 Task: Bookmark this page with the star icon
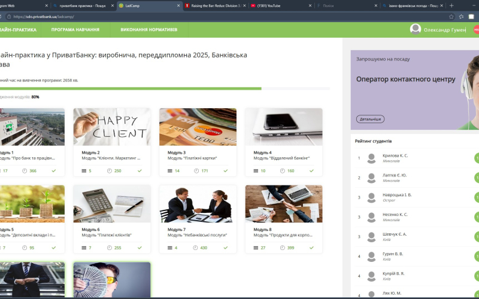point(451,17)
